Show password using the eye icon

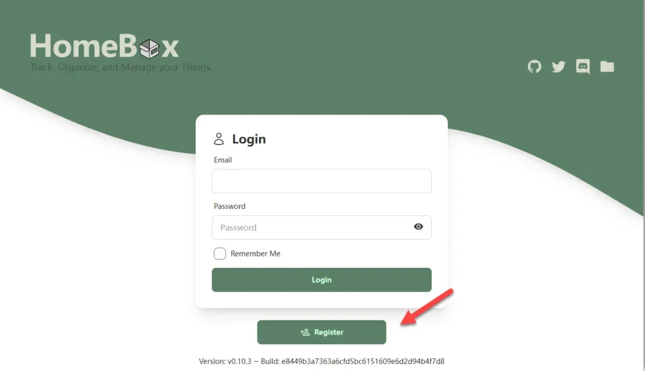pos(418,227)
